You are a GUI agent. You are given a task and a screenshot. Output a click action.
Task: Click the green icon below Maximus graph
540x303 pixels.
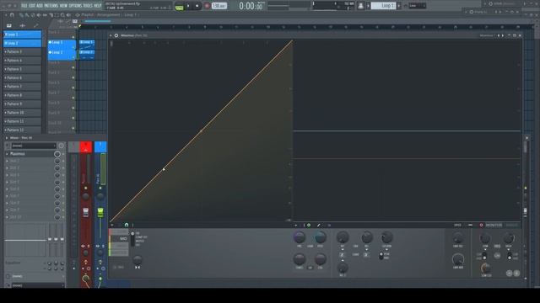point(309,226)
